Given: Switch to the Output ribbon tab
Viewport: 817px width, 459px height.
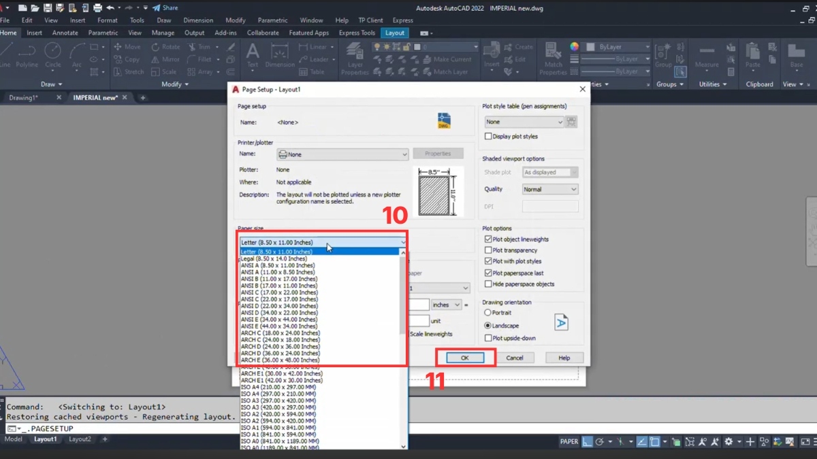Looking at the screenshot, I should pyautogui.click(x=194, y=33).
